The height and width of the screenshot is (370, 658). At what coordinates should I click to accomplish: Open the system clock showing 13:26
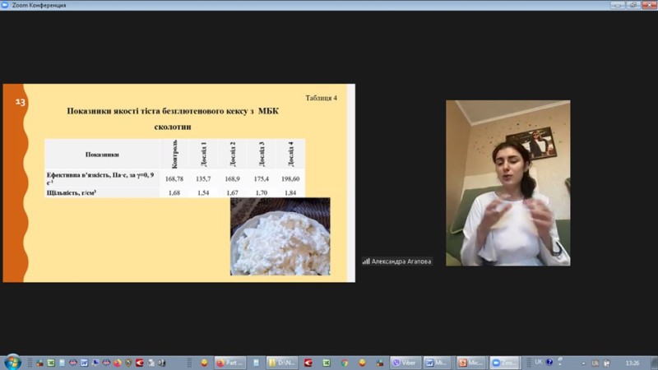tap(633, 363)
